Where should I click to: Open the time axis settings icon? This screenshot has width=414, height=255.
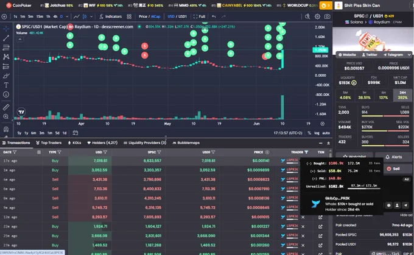323,123
